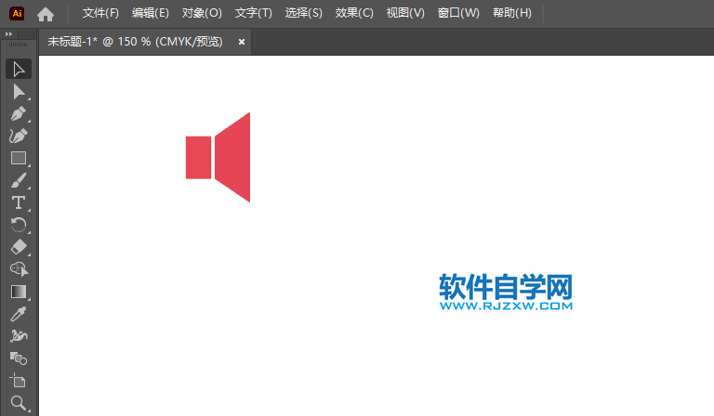The width and height of the screenshot is (714, 416).
Task: Select the Paintbrush tool
Action: click(x=19, y=180)
